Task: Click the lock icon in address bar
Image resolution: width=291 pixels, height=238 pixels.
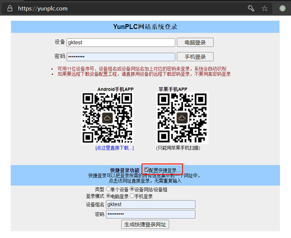Action: [10, 8]
